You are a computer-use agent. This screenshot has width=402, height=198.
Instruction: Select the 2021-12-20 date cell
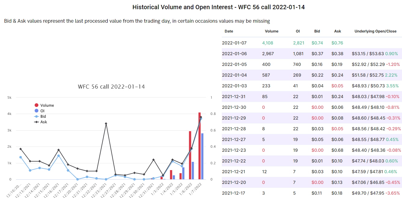pos(234,182)
